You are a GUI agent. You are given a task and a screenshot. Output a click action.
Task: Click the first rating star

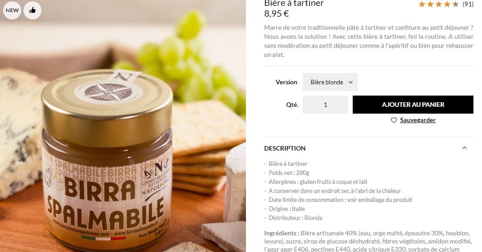422,5
